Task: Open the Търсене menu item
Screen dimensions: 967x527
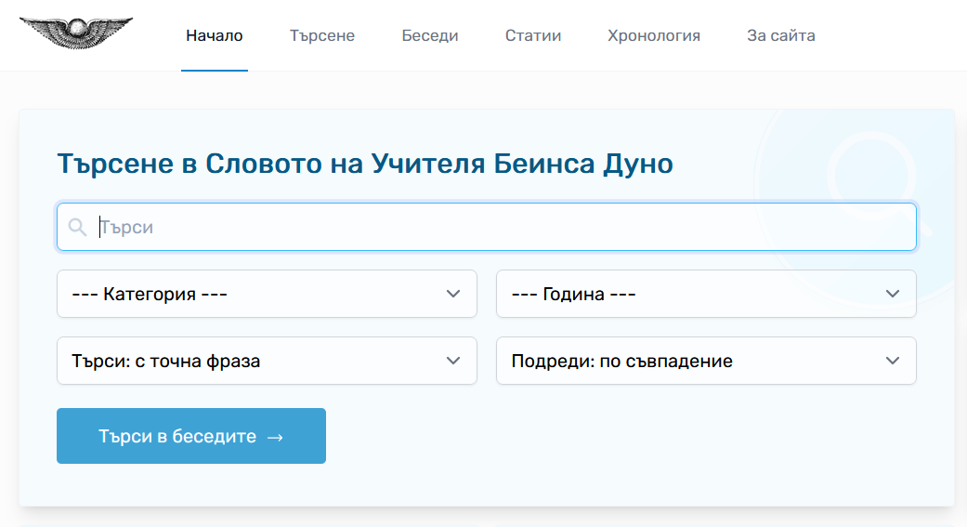Action: (x=322, y=36)
